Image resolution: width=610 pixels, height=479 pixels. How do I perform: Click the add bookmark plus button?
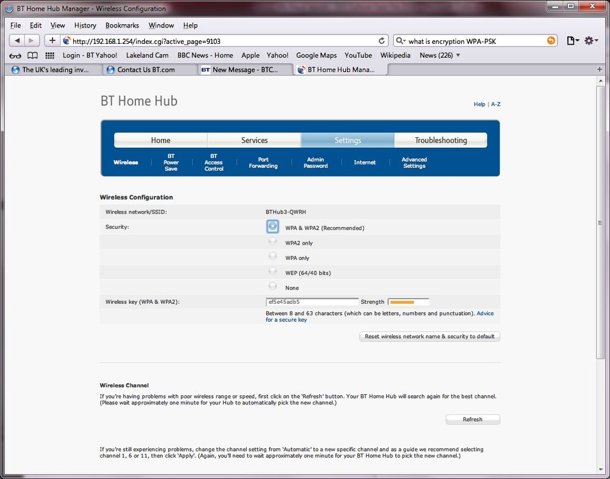[x=52, y=40]
